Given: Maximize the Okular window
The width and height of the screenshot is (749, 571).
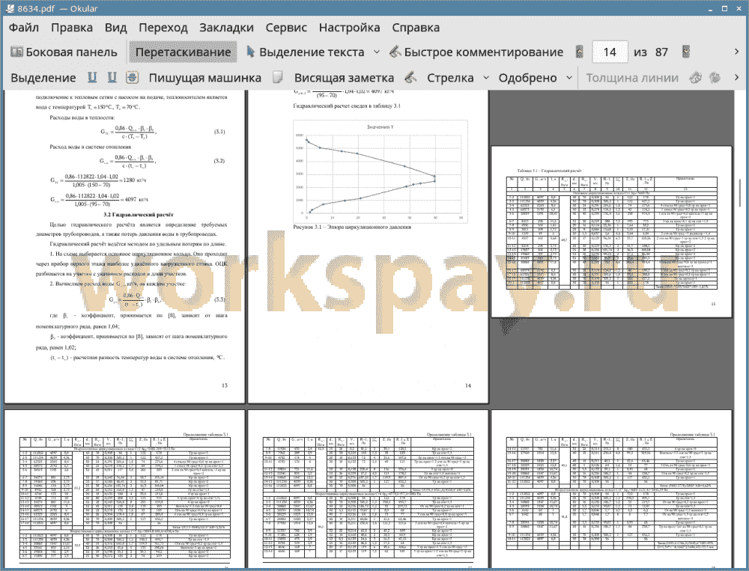Looking at the screenshot, I should 724,8.
